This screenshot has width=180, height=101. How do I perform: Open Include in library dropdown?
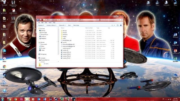click(51, 25)
